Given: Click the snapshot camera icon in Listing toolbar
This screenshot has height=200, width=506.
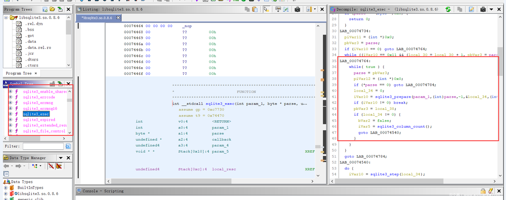Looking at the screenshot, I should click(x=297, y=9).
